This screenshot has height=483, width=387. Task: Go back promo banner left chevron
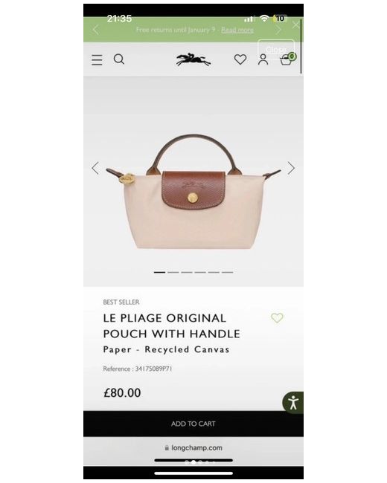[x=96, y=30]
